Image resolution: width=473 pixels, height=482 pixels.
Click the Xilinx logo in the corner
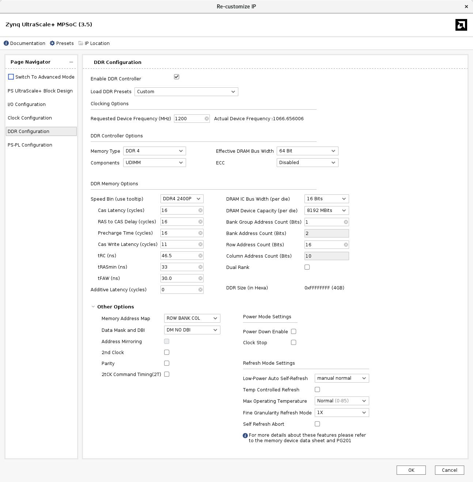[x=461, y=25]
